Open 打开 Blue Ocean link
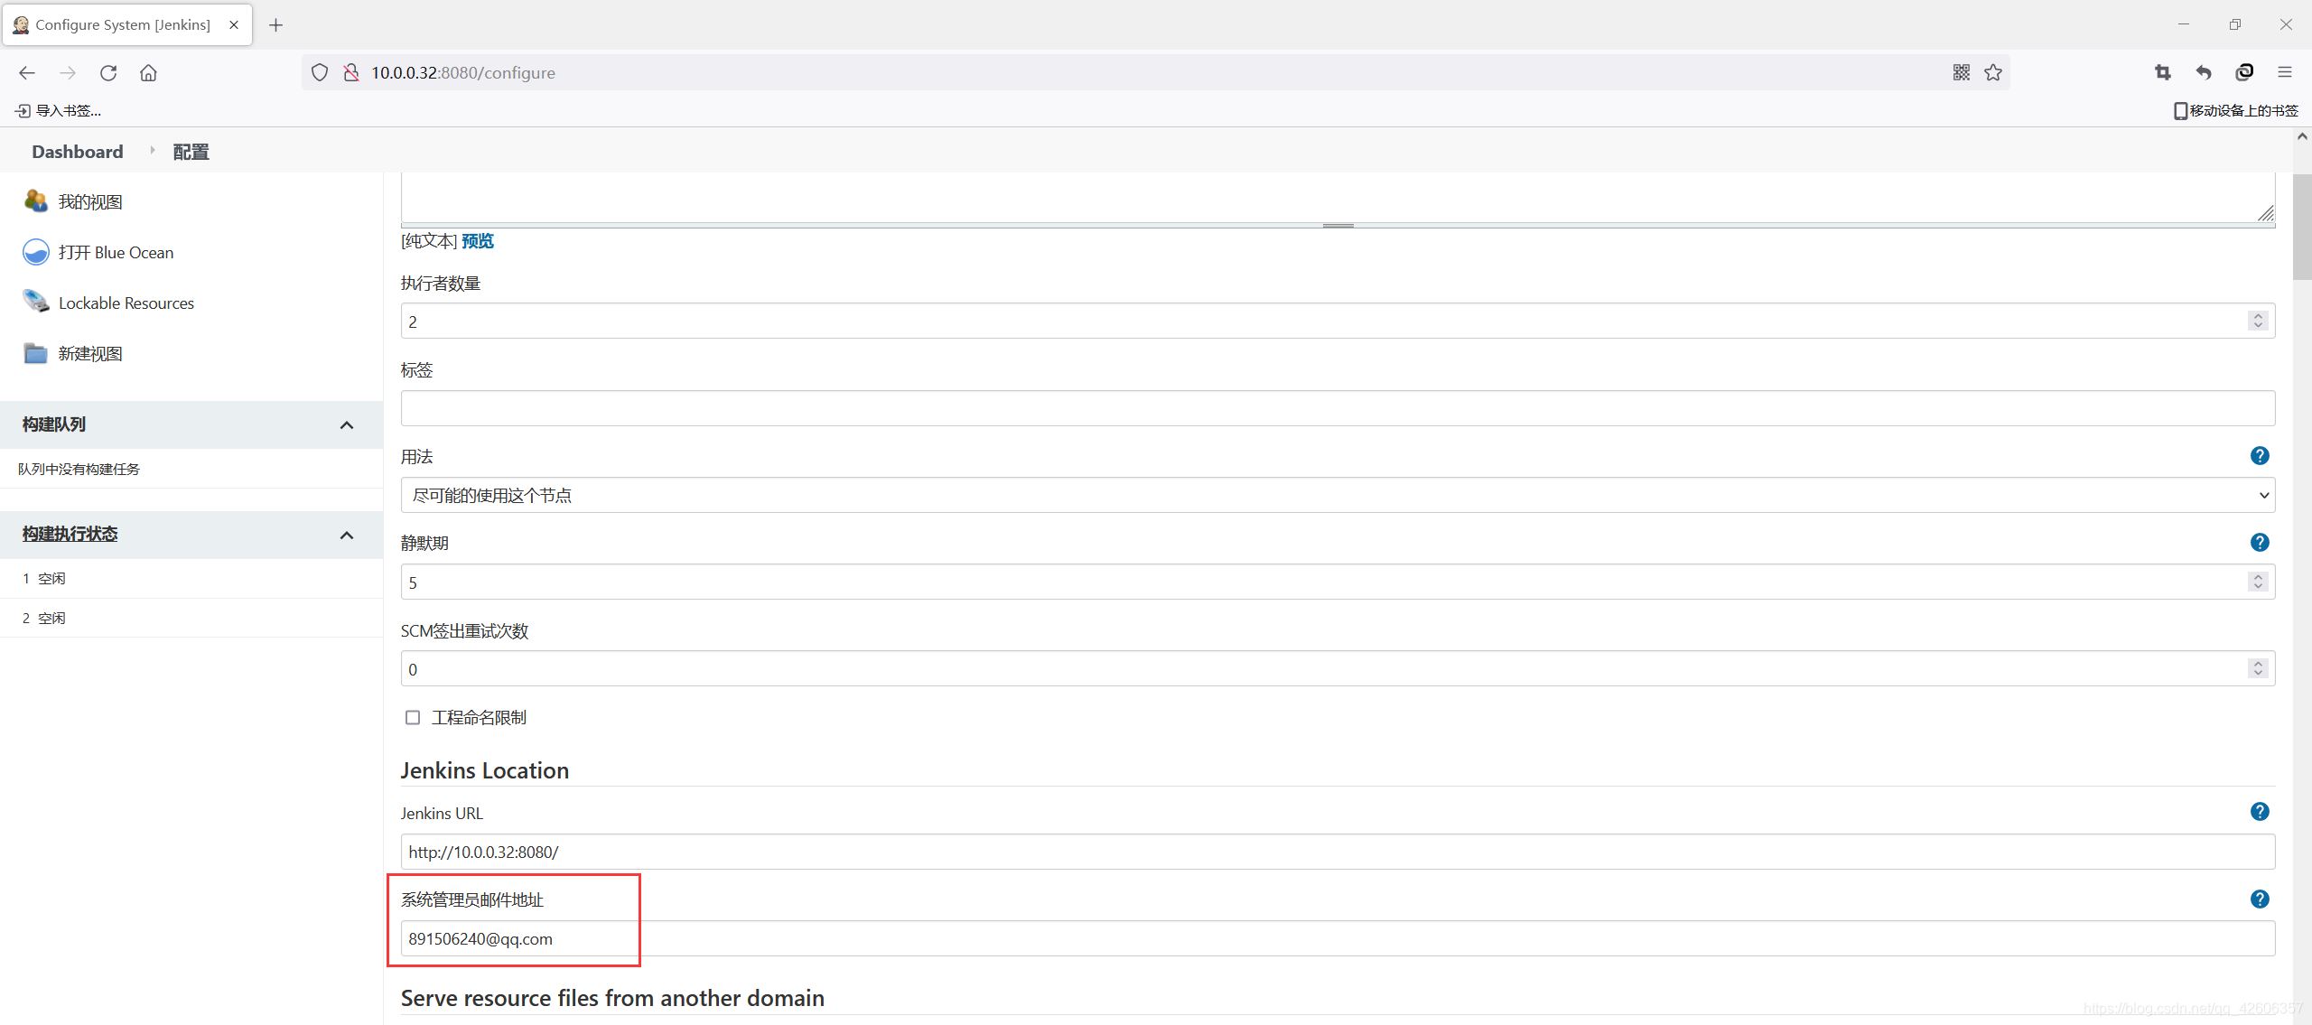 (x=116, y=253)
